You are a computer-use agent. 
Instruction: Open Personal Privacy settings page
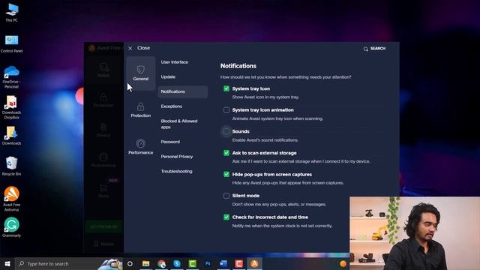point(177,157)
